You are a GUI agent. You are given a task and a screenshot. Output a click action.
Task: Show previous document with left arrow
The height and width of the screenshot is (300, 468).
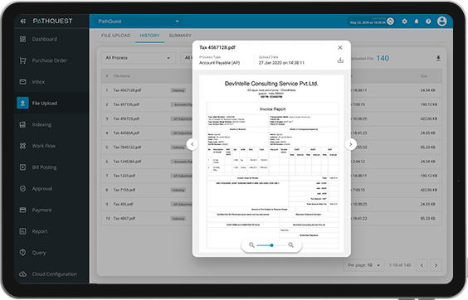pos(193,144)
